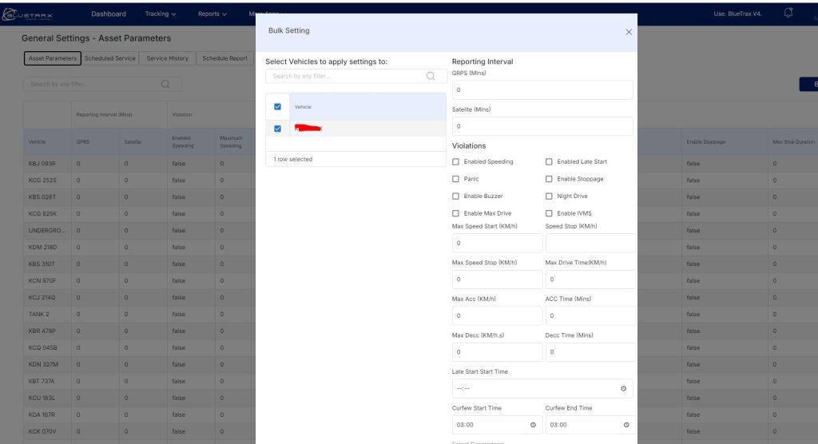Expand the Tracking dropdown menu
This screenshot has height=444, width=818.
[161, 14]
